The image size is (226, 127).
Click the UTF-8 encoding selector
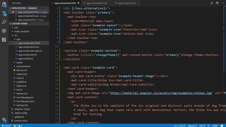point(202,126)
